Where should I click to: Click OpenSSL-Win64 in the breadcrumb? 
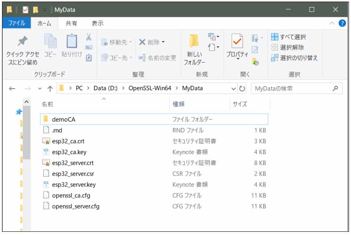(x=150, y=88)
